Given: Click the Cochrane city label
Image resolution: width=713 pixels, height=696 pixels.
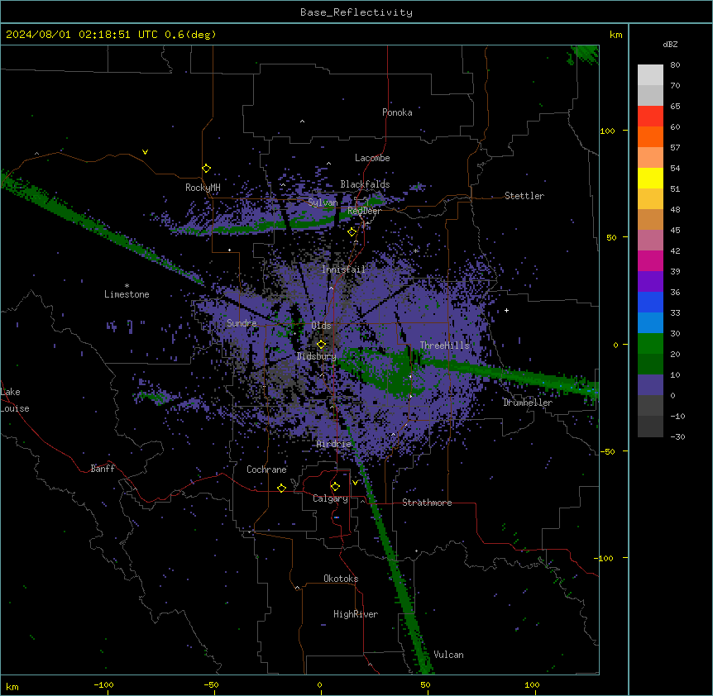Looking at the screenshot, I should [266, 470].
